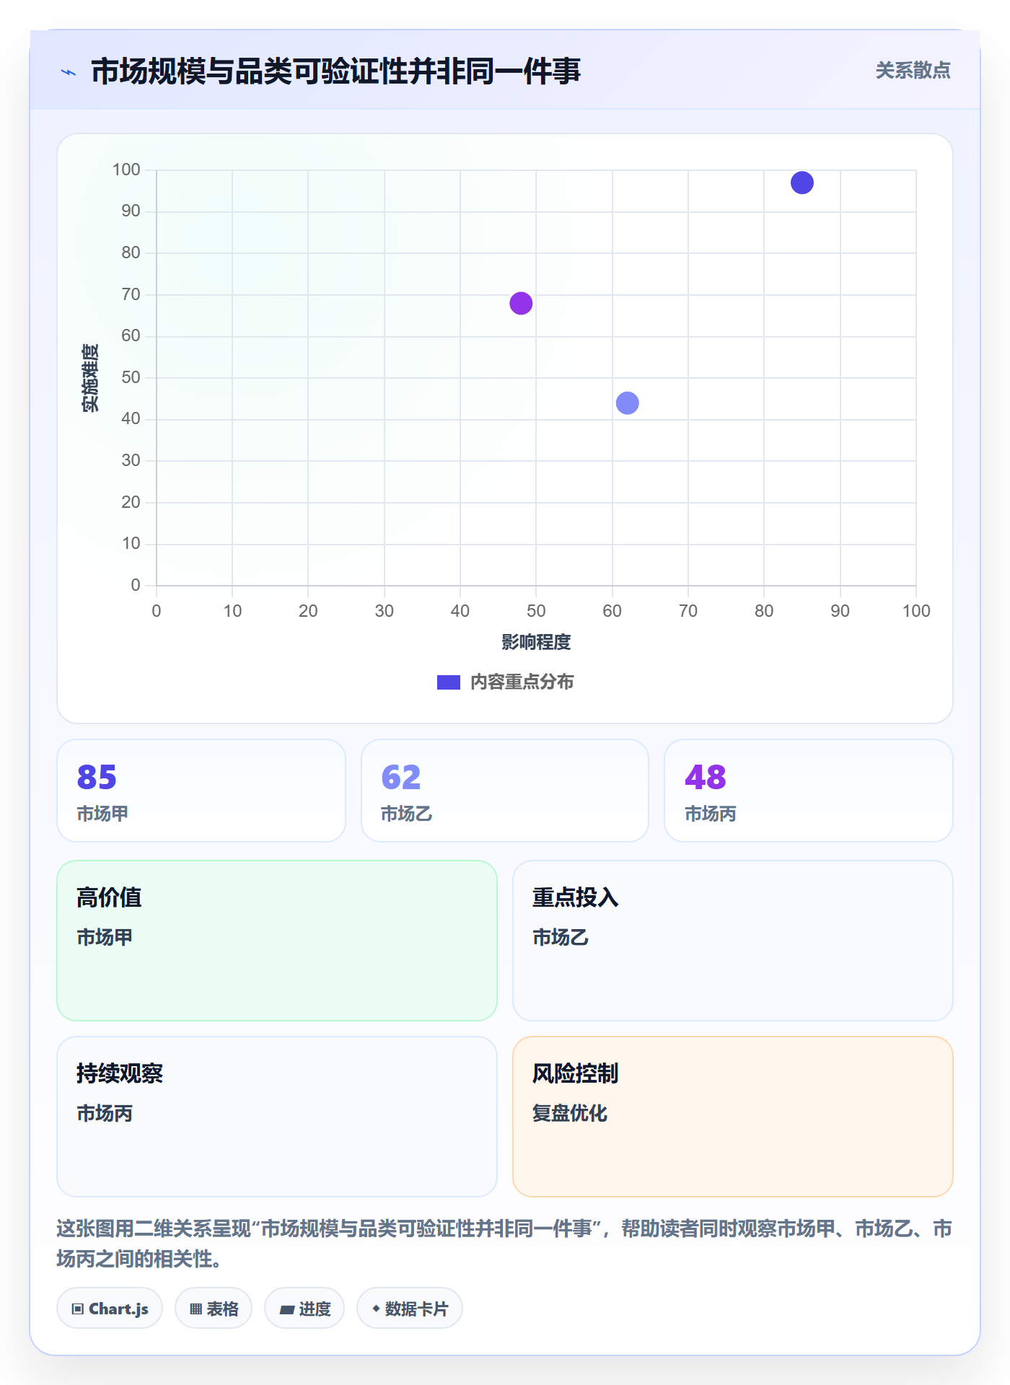
Task: Select the 高价值 green quadrant card
Action: (277, 941)
